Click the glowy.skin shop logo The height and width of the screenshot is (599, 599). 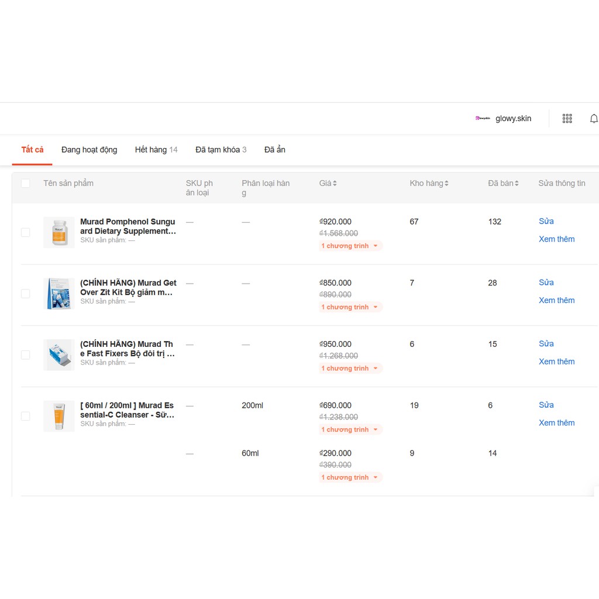[x=483, y=118]
